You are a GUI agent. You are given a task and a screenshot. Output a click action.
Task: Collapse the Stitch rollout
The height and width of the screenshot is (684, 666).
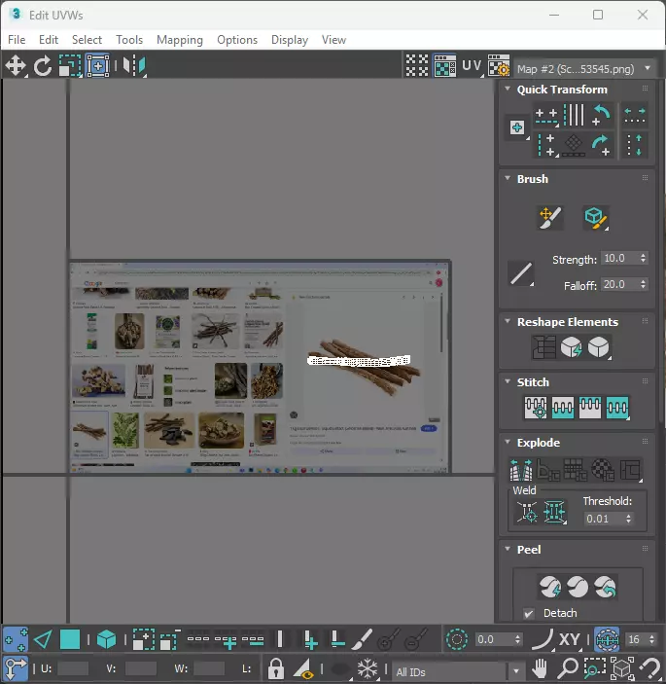[x=508, y=381]
